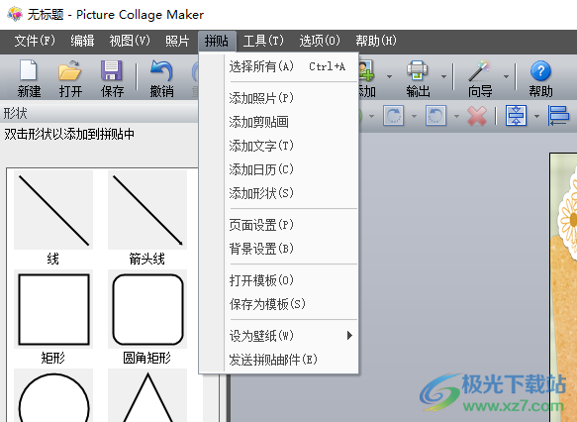Open the 选项(O) menu
577x422 pixels.
pyautogui.click(x=320, y=41)
